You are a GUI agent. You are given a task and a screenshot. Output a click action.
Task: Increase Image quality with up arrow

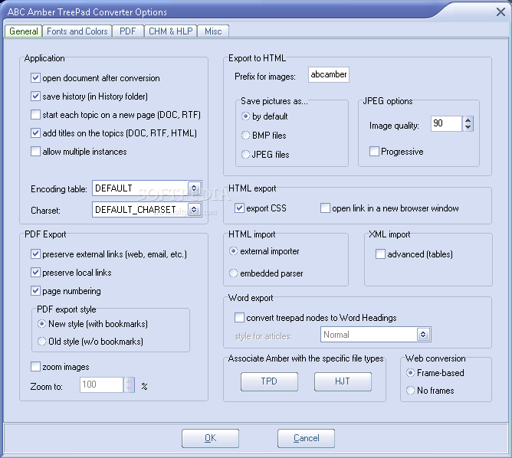point(468,120)
